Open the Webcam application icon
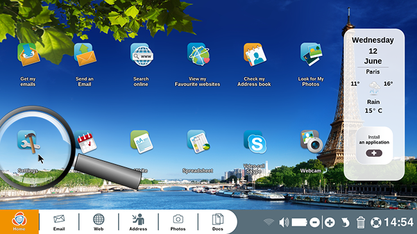 pyautogui.click(x=311, y=141)
